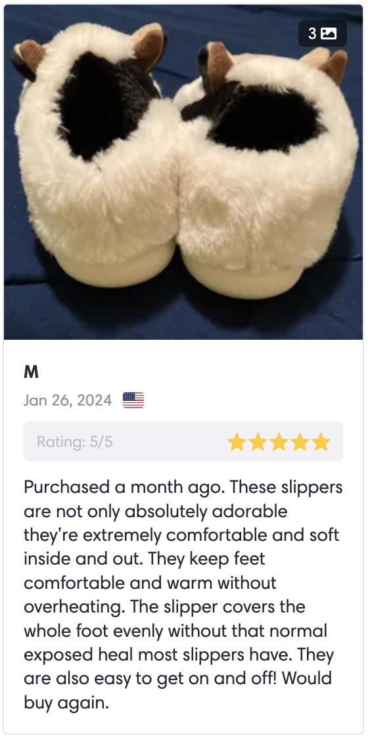
Task: Select the first yellow rating star
Action: point(237,442)
